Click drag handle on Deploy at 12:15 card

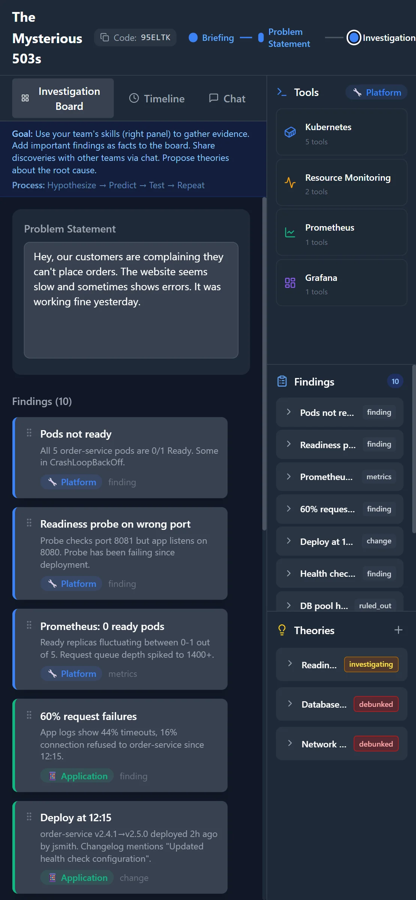pyautogui.click(x=29, y=816)
